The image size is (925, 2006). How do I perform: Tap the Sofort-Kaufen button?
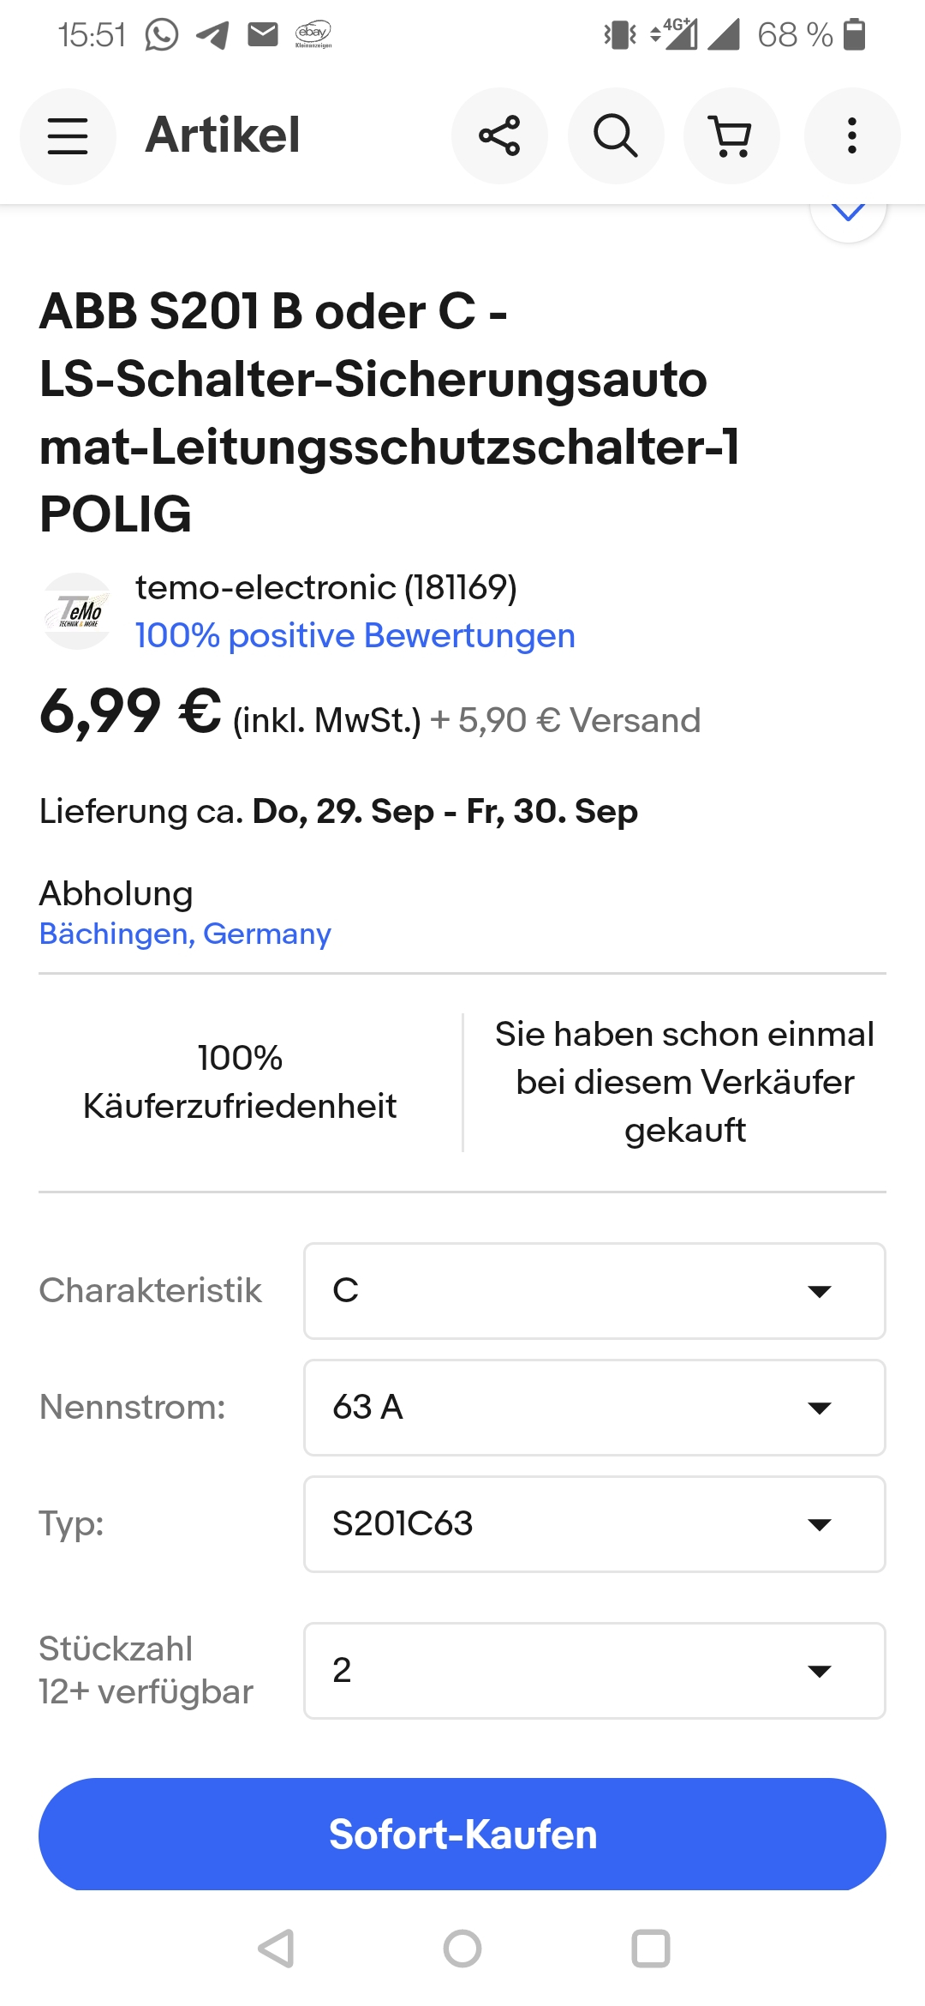462,1835
